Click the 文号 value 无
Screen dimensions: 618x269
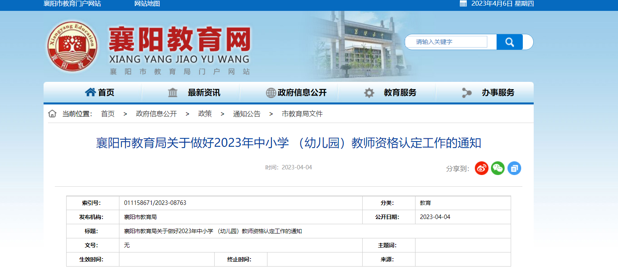pyautogui.click(x=127, y=245)
